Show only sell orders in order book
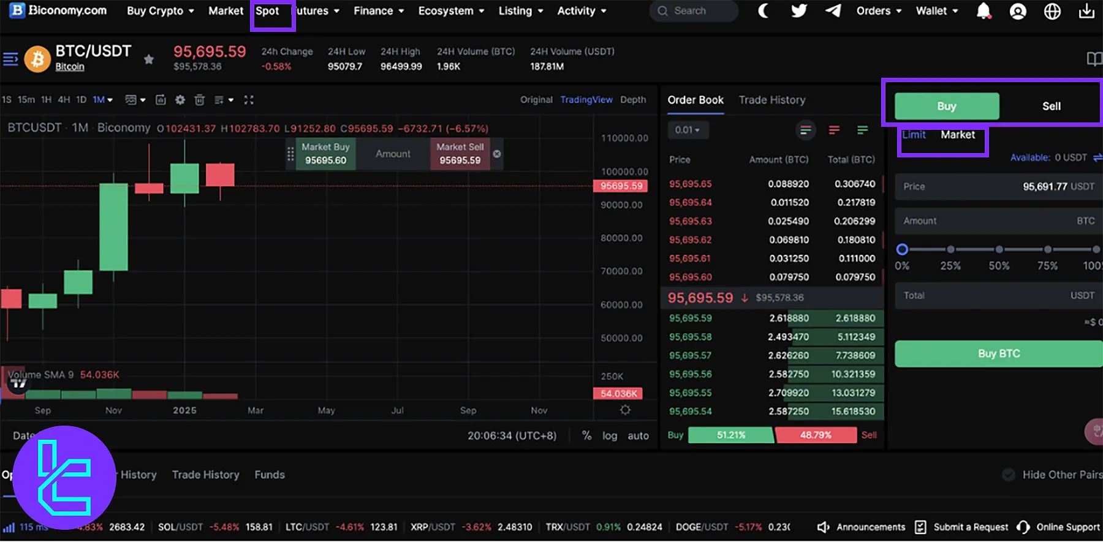The width and height of the screenshot is (1103, 542). (x=834, y=130)
